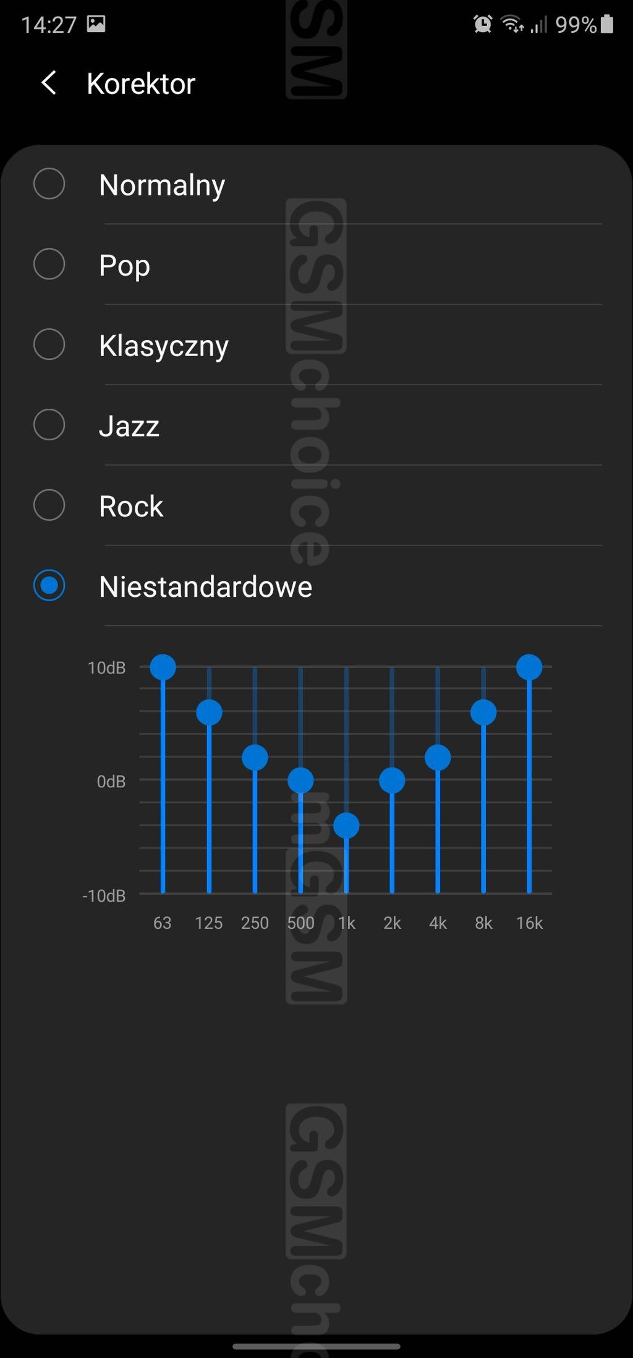Tap the bottom navigation gesture bar
Screen dimensions: 633x1358
click(x=316, y=1346)
